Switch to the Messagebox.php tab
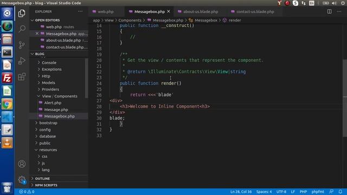This screenshot has height=195, width=347. [x=150, y=11]
